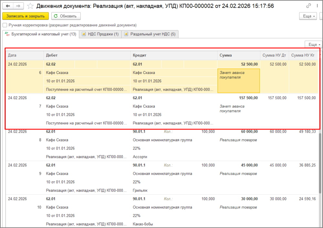Click the register icon on НДС Продажи tab
Viewport: 323px width, 228px height.
click(84, 34)
